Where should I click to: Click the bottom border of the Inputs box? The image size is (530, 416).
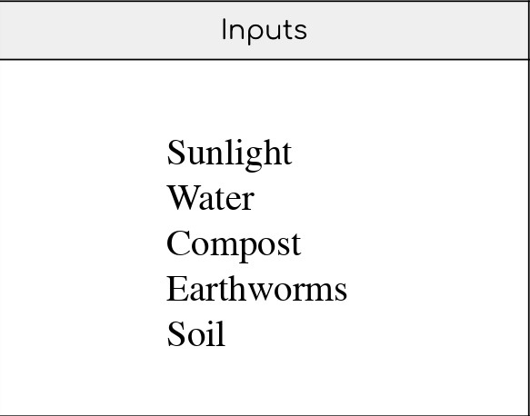(264, 415)
